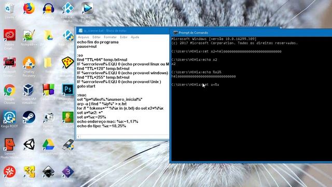
Task: Open the Formatar menu in Notepad
Action: (x=110, y=37)
